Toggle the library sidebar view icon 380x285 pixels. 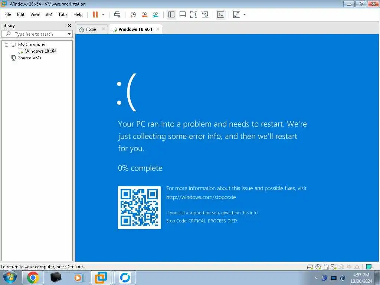click(171, 14)
